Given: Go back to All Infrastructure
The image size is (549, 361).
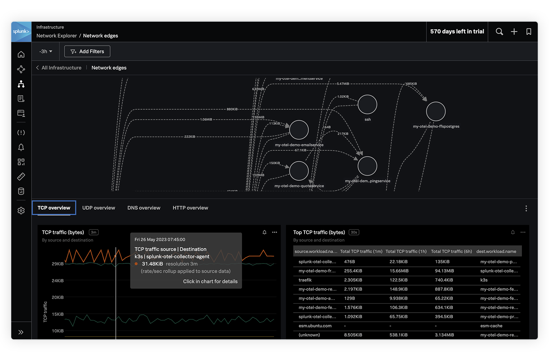Looking at the screenshot, I should (59, 68).
